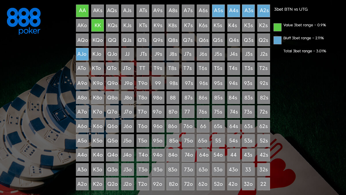Select the green AA hand cell

(x=82, y=11)
